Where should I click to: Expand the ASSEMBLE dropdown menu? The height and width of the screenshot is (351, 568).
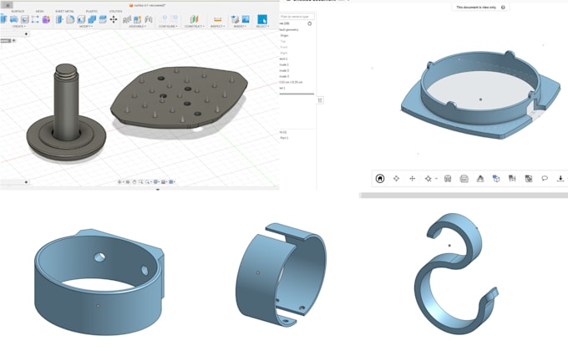point(137,27)
